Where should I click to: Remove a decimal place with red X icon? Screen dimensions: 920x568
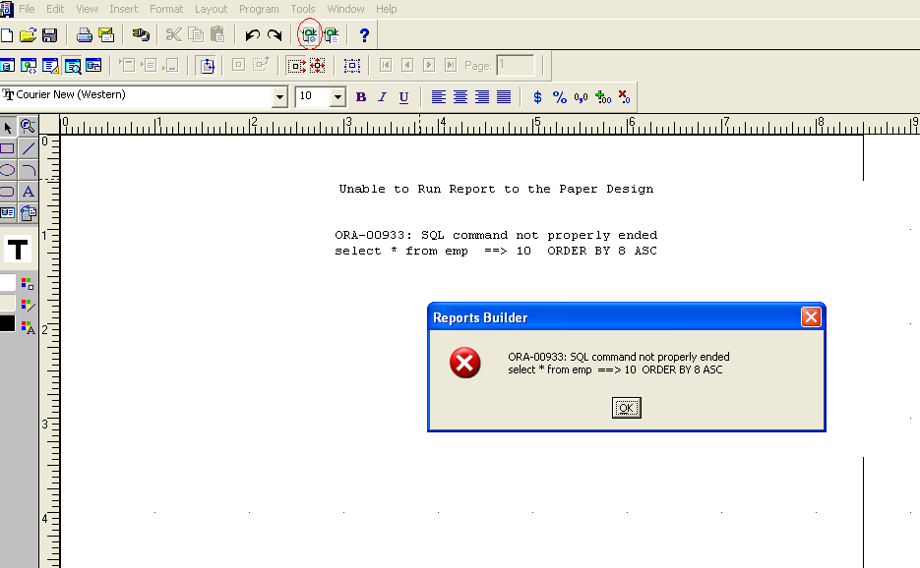624,97
